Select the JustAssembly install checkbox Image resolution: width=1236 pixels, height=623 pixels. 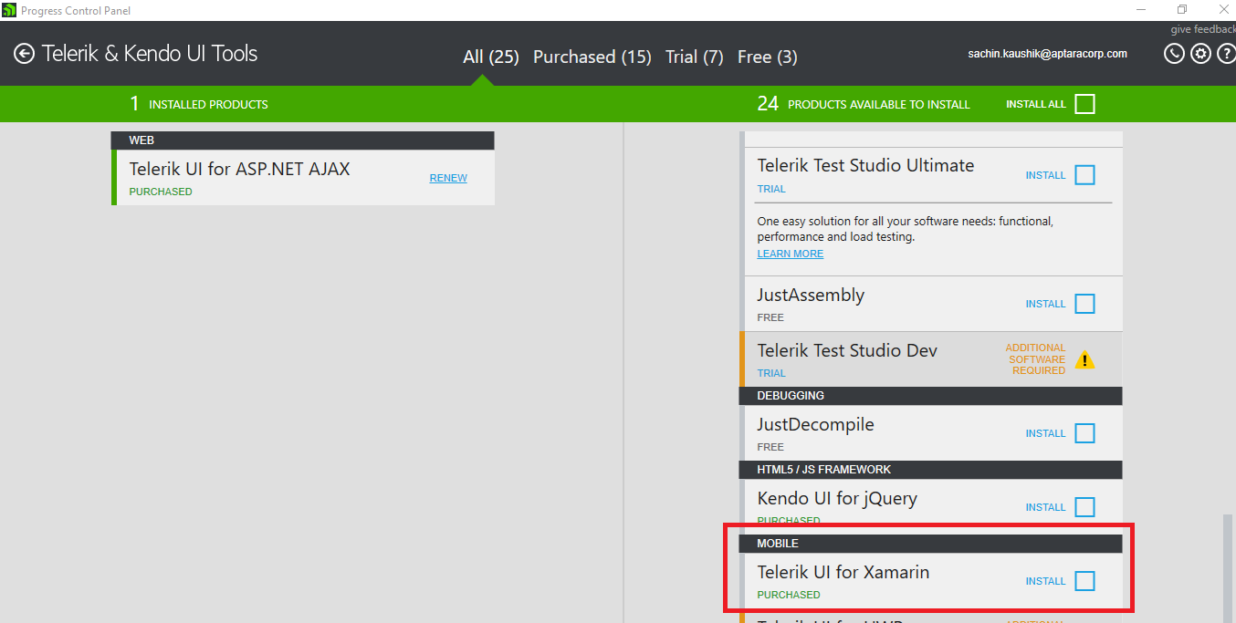click(1084, 304)
